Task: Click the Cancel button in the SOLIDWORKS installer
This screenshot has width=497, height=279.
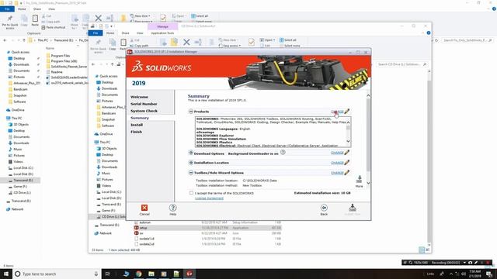Action: click(x=144, y=210)
